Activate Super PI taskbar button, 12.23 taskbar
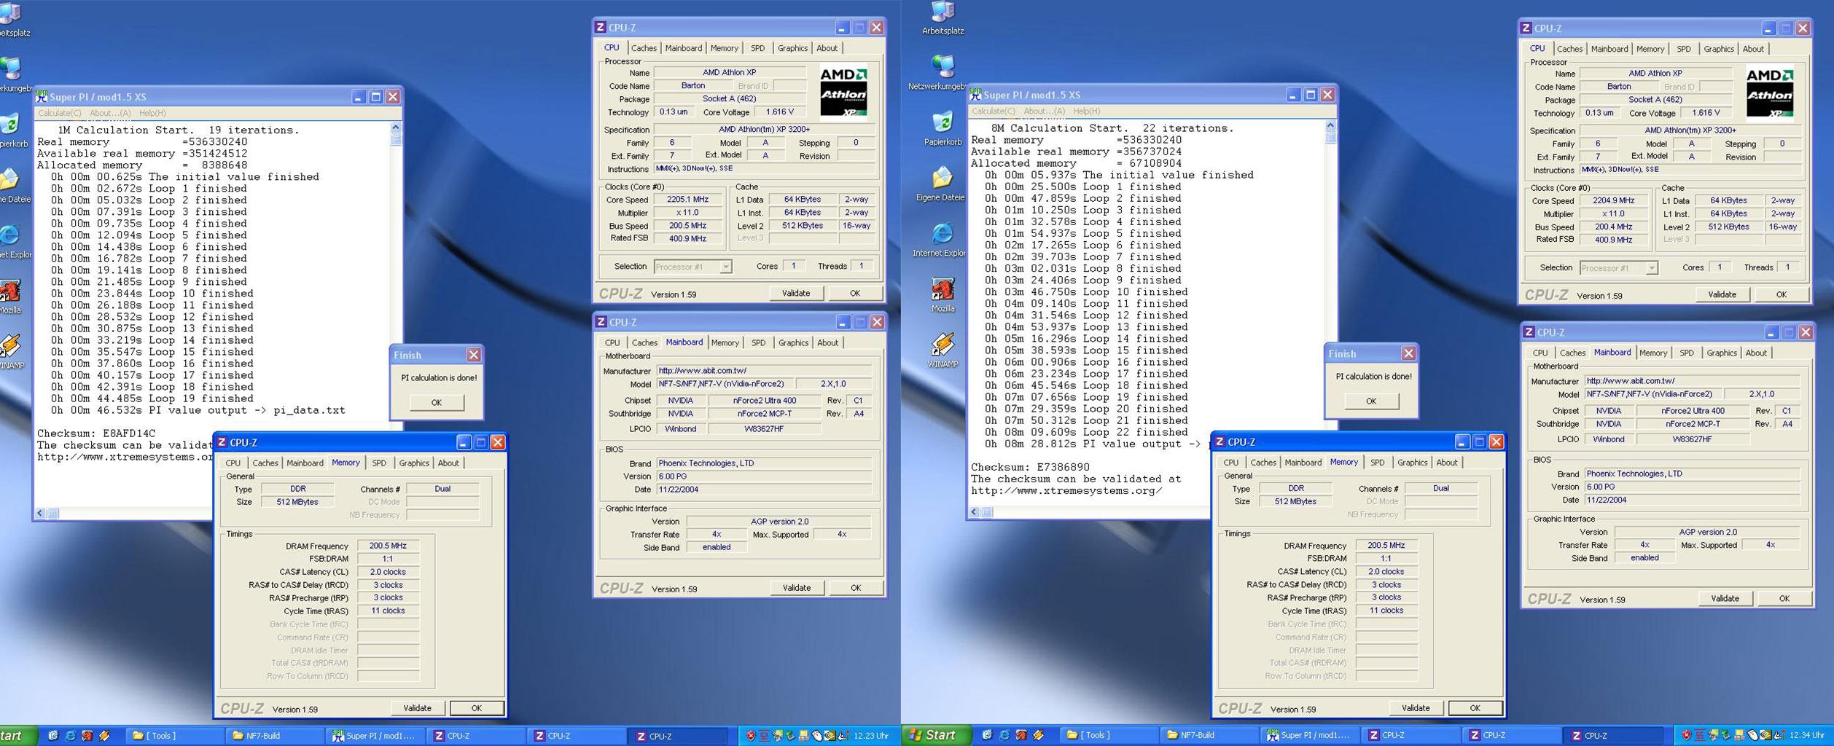1834x746 pixels. [375, 736]
